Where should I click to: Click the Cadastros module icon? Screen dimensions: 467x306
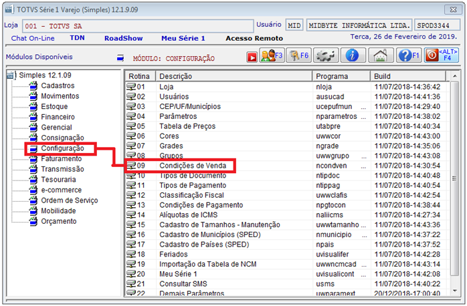(33, 86)
